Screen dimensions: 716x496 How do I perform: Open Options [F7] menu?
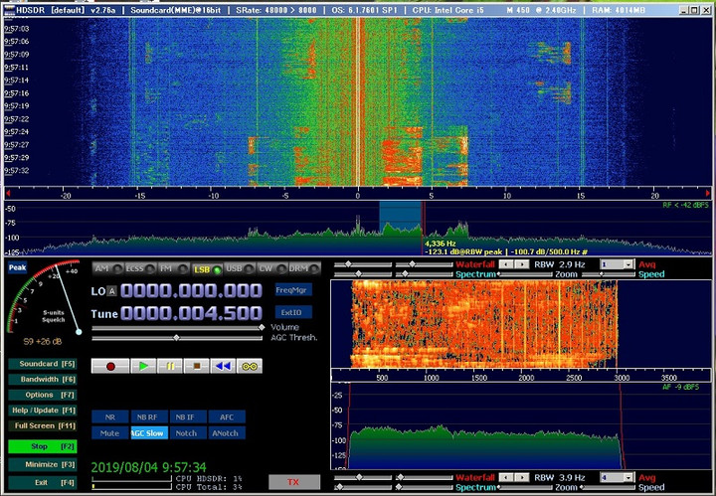[43, 396]
